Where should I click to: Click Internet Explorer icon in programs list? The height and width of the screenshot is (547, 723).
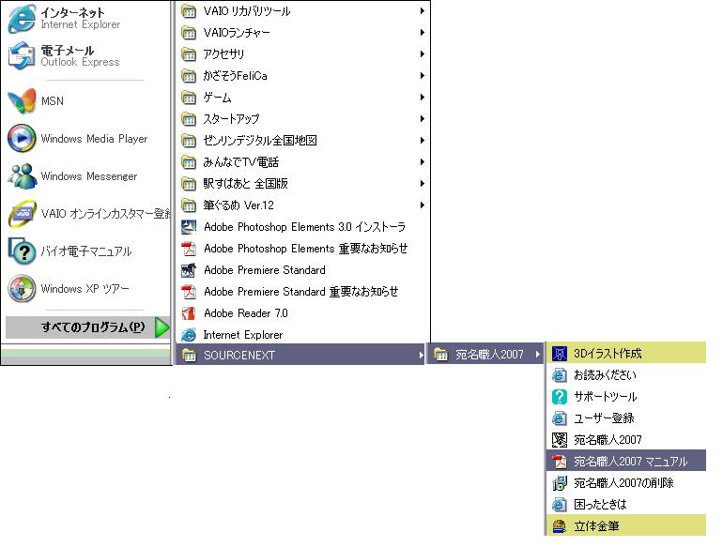pos(189,335)
